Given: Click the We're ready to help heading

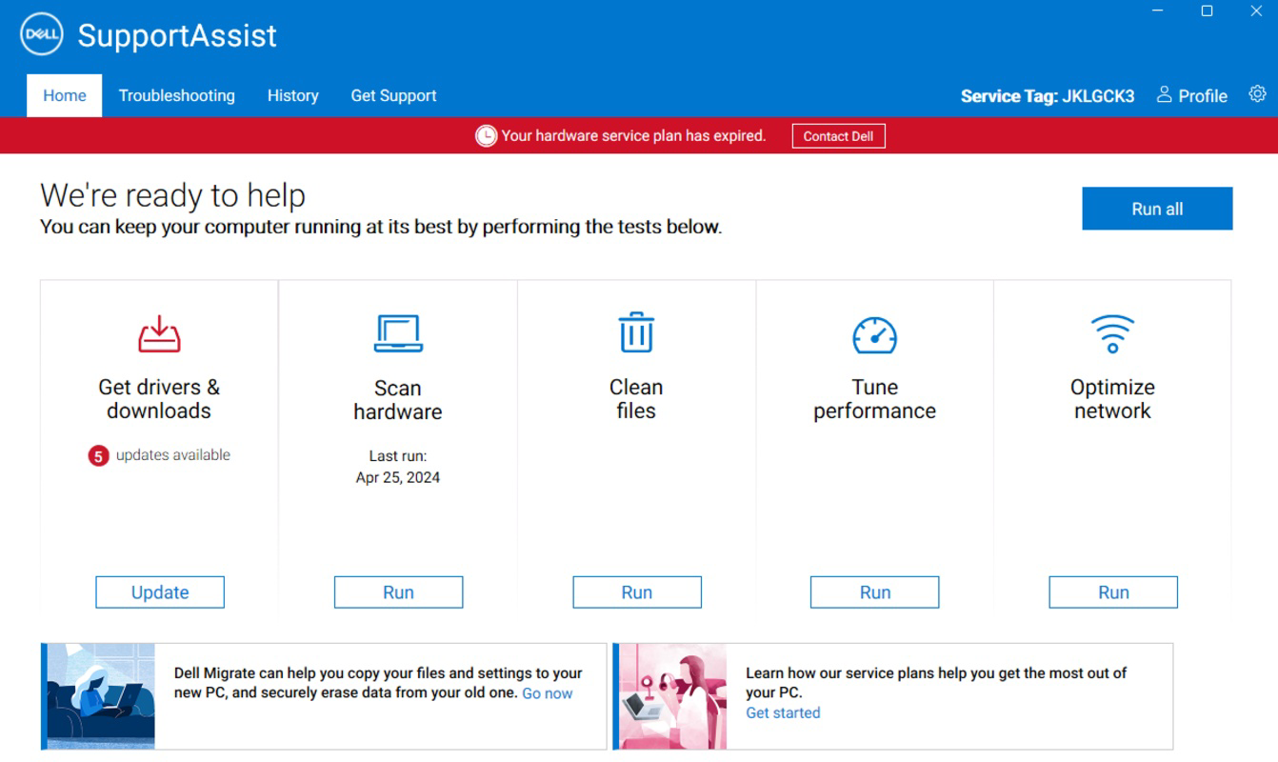Looking at the screenshot, I should 173,195.
